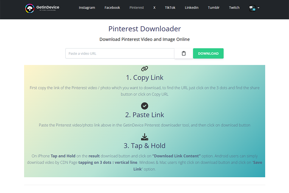
Task: Click the green DOWNLOAD button
Action: pyautogui.click(x=208, y=53)
